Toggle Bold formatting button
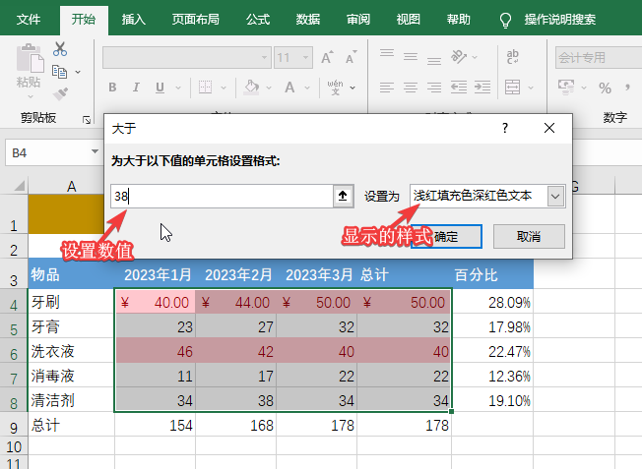Image resolution: width=642 pixels, height=469 pixels. pos(112,88)
